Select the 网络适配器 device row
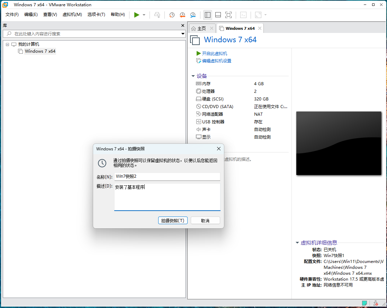This screenshot has height=308, width=387. coord(242,114)
